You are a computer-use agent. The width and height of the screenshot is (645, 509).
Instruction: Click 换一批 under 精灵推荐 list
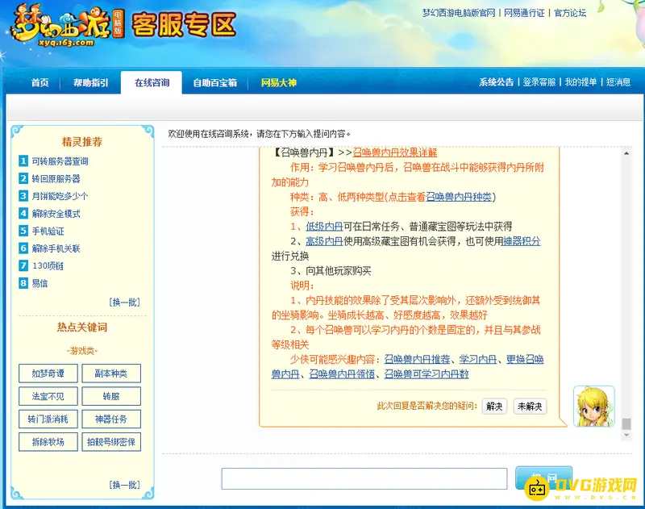125,302
